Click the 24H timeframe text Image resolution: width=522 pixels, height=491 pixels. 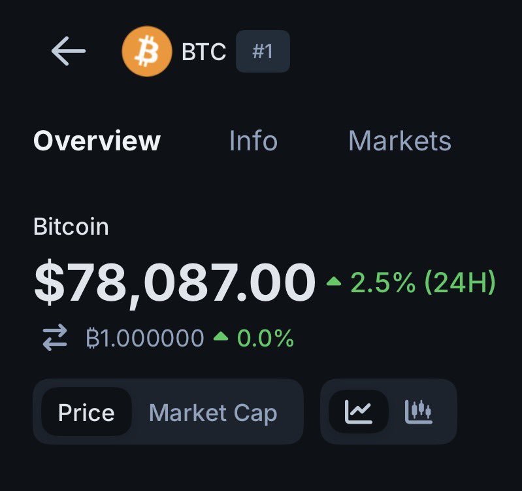click(459, 282)
